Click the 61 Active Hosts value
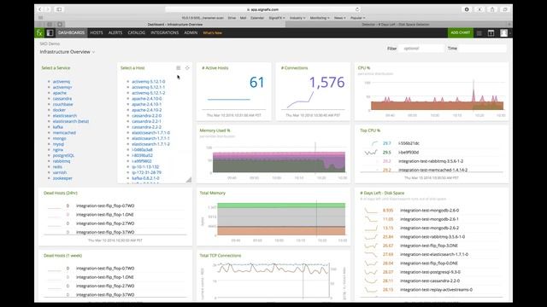Viewport: 547px width, 307px height. pyautogui.click(x=257, y=83)
